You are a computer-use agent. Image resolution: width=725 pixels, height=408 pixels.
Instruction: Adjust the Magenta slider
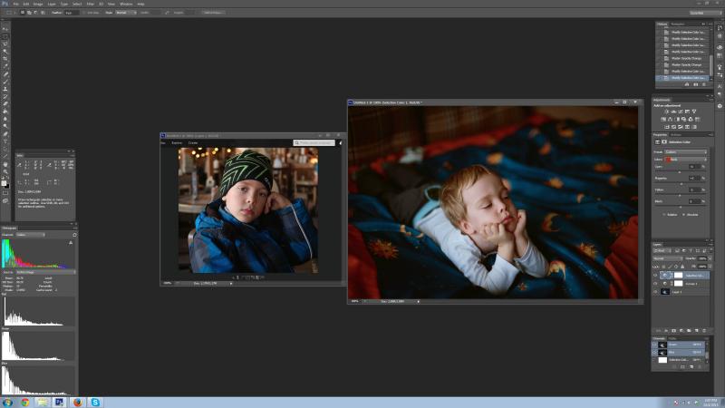(681, 184)
